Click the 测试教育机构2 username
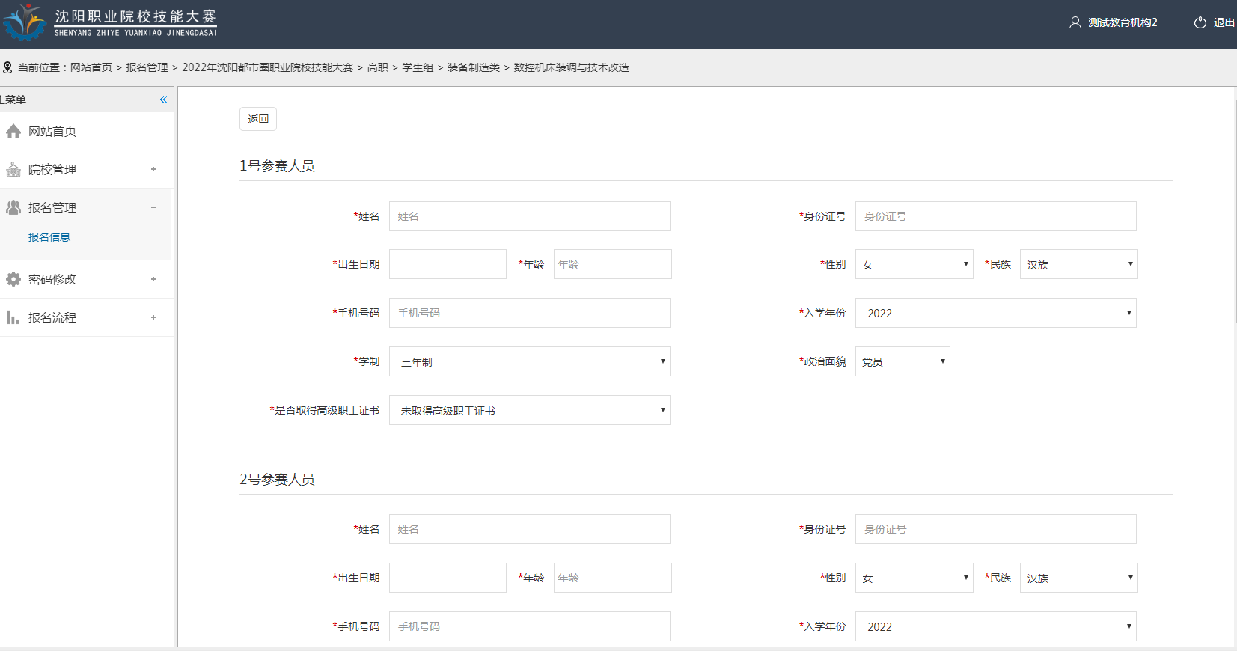The width and height of the screenshot is (1237, 651). [x=1123, y=22]
